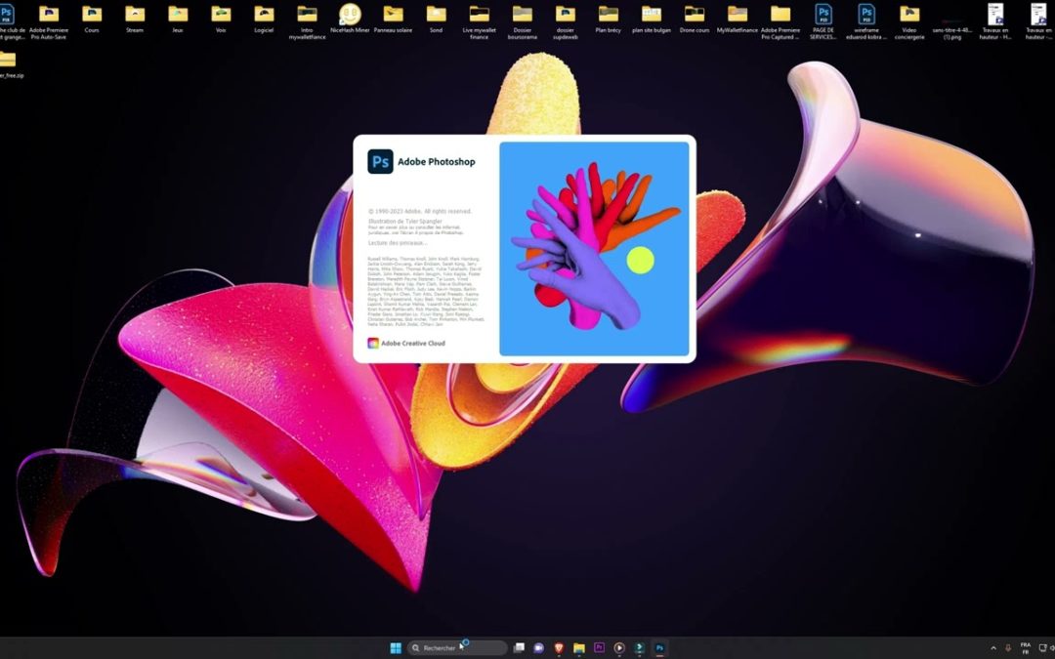Image resolution: width=1055 pixels, height=659 pixels.
Task: Open the Adobe Premiere Pro Captured folder
Action: pos(781,21)
